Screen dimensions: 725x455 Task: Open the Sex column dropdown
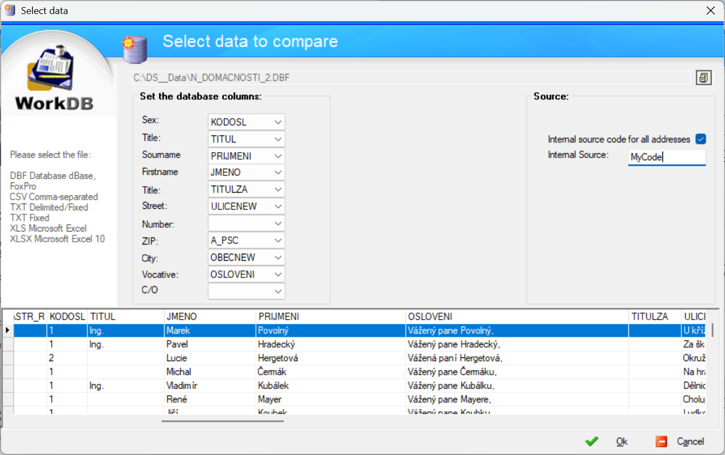pos(278,122)
